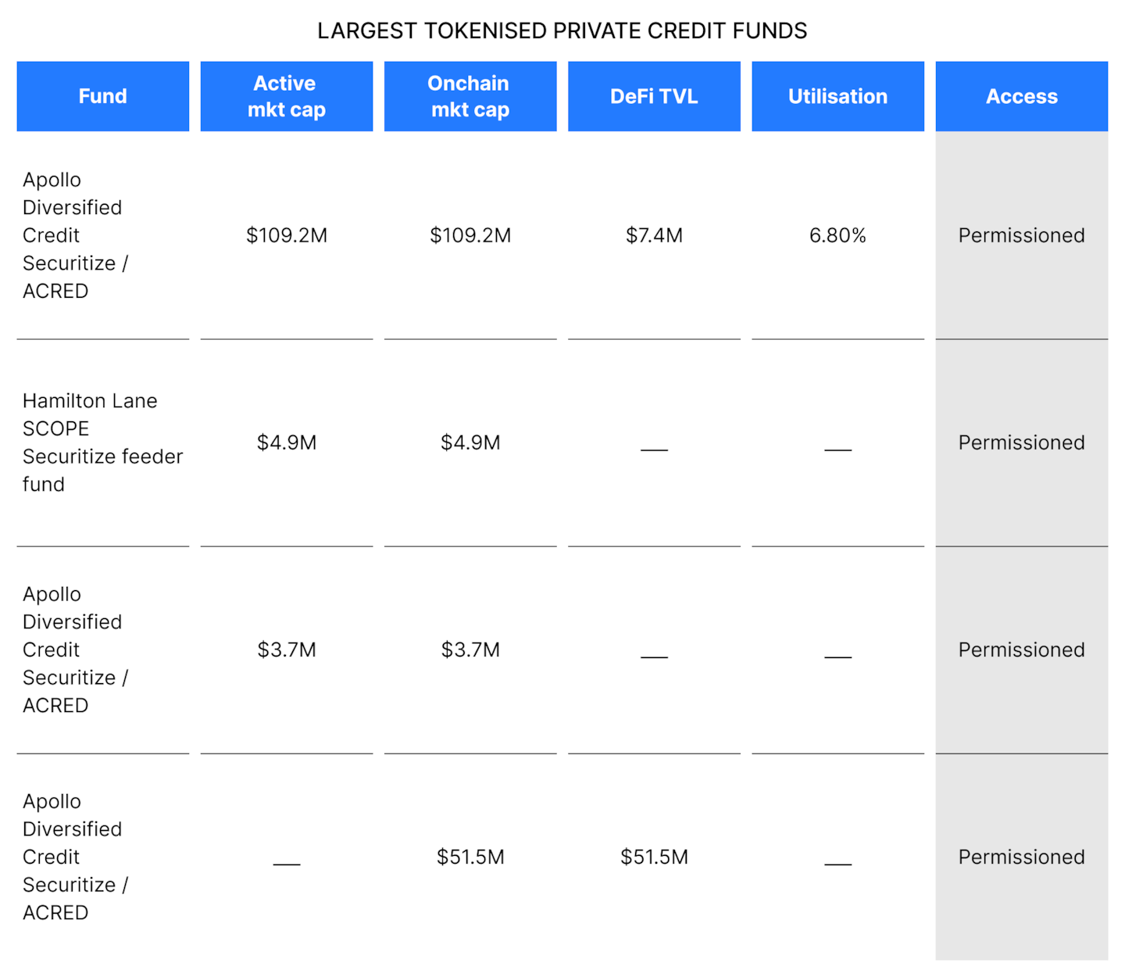The width and height of the screenshot is (1125, 977).
Task: Click the Fund column header
Action: [102, 96]
